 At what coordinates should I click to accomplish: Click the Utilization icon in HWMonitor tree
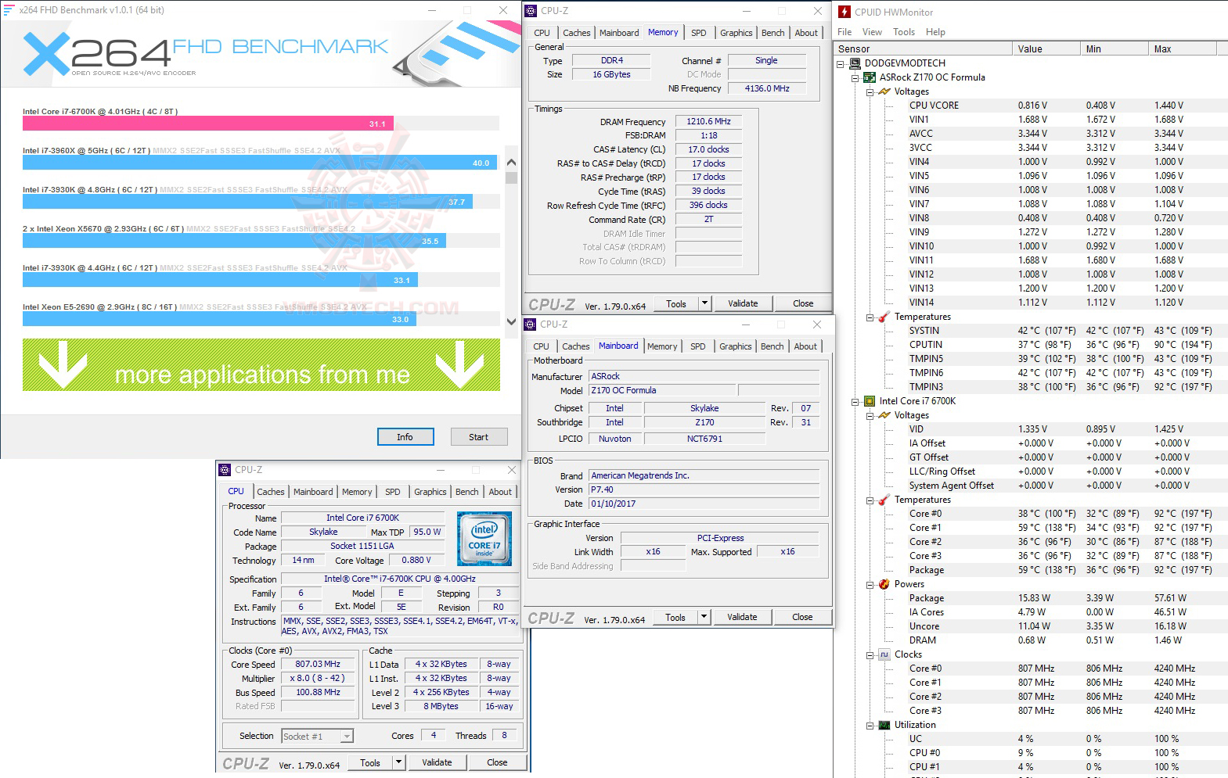click(884, 725)
